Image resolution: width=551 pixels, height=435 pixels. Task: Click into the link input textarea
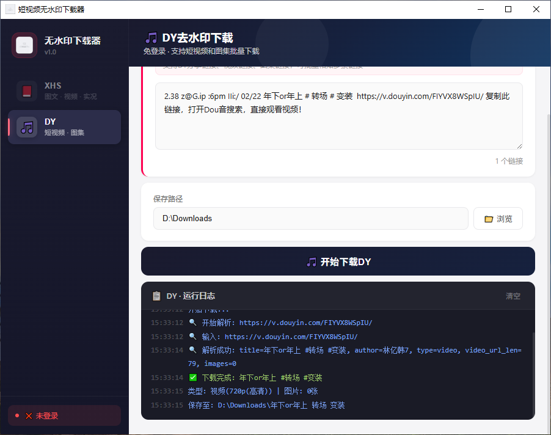point(339,116)
